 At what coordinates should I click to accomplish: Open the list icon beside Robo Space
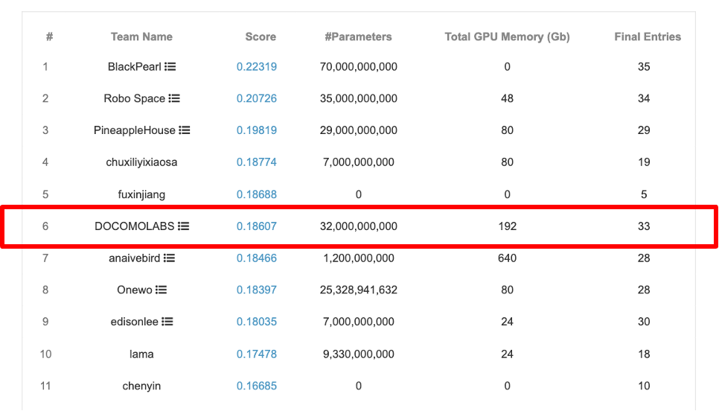click(x=174, y=98)
